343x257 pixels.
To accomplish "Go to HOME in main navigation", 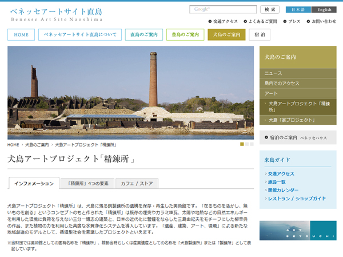I will click(x=21, y=34).
